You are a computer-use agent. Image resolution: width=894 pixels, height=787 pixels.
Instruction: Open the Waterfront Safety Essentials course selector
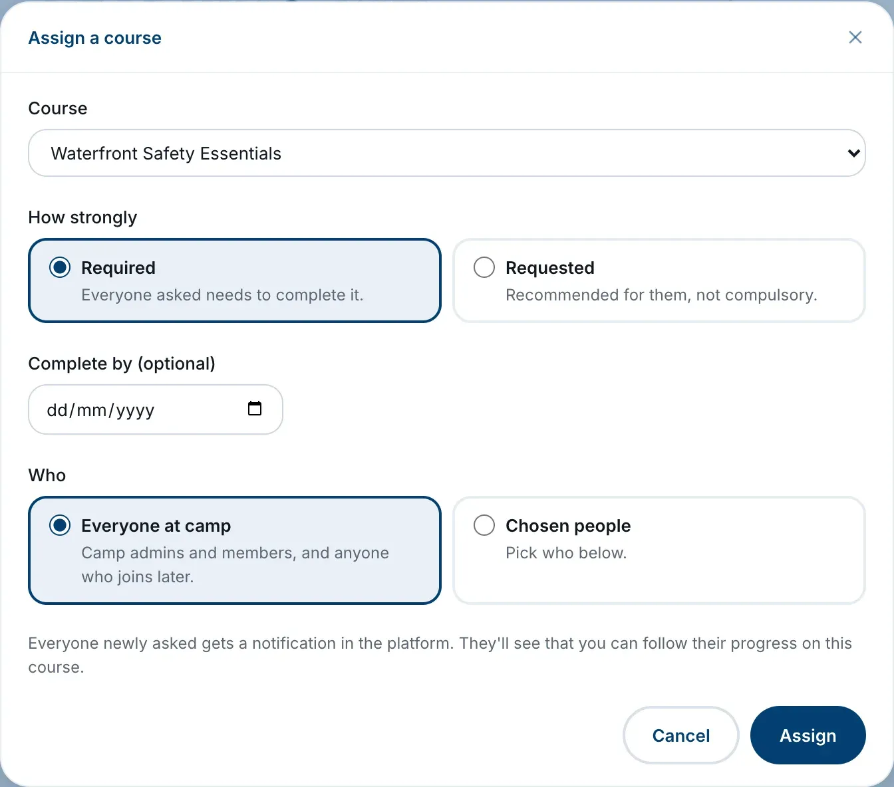pyautogui.click(x=447, y=153)
